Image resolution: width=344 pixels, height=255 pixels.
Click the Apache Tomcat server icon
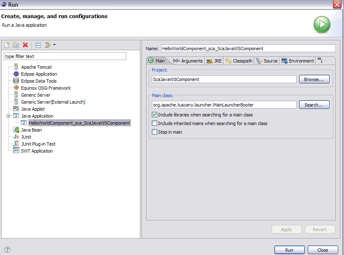16,67
